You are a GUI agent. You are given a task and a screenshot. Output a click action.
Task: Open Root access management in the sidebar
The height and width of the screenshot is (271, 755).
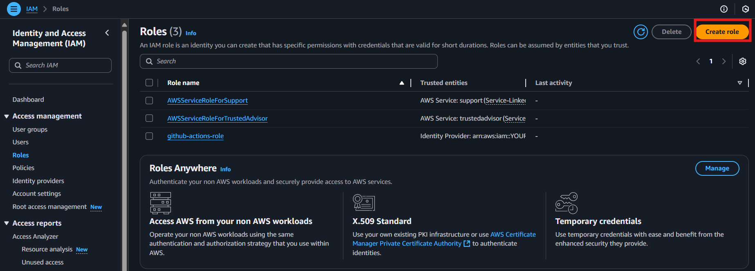49,207
